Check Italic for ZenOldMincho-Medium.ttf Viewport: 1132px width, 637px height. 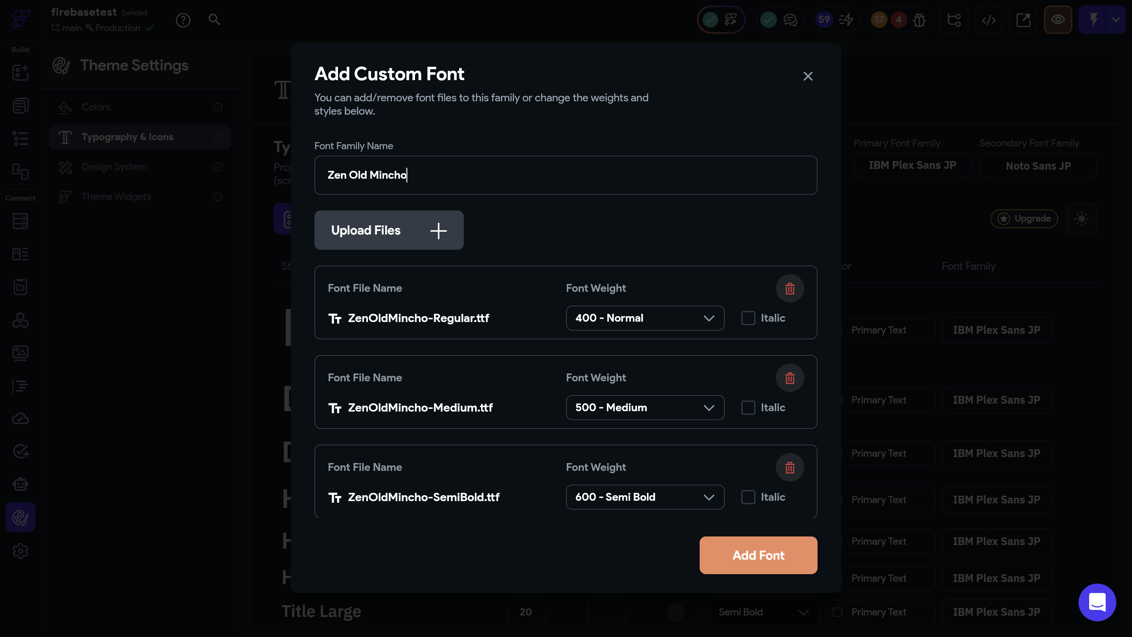click(748, 407)
